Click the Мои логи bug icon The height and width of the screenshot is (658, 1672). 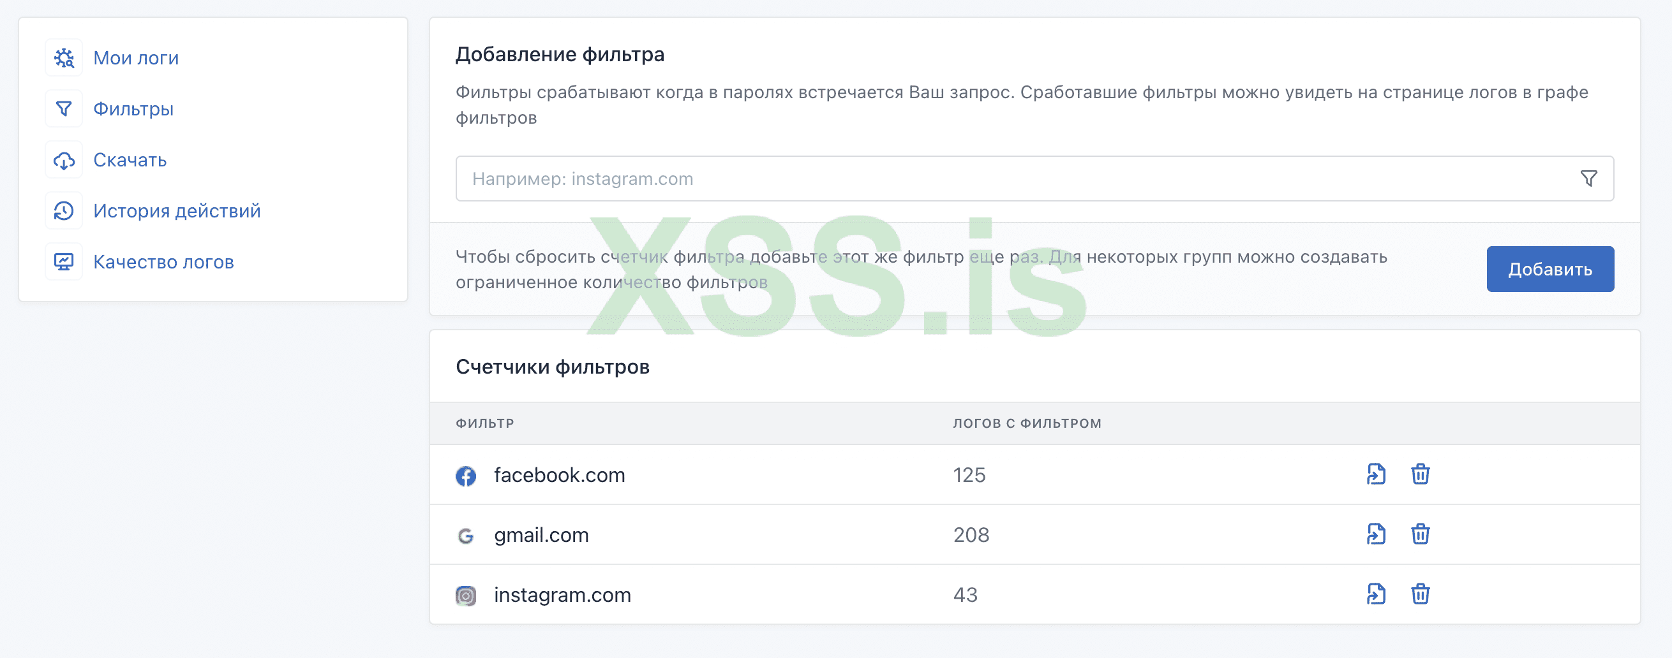[64, 59]
